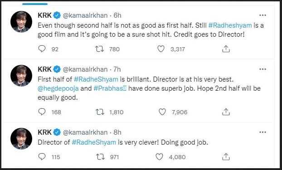Open more options menu on 8h tweet
The height and width of the screenshot is (170, 282).
[x=263, y=132]
